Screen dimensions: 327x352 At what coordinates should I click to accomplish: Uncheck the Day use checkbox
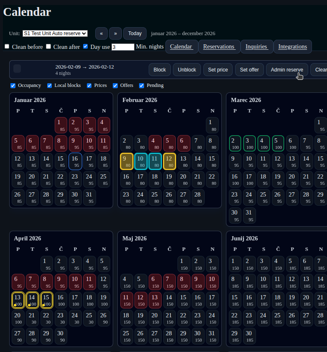point(86,46)
